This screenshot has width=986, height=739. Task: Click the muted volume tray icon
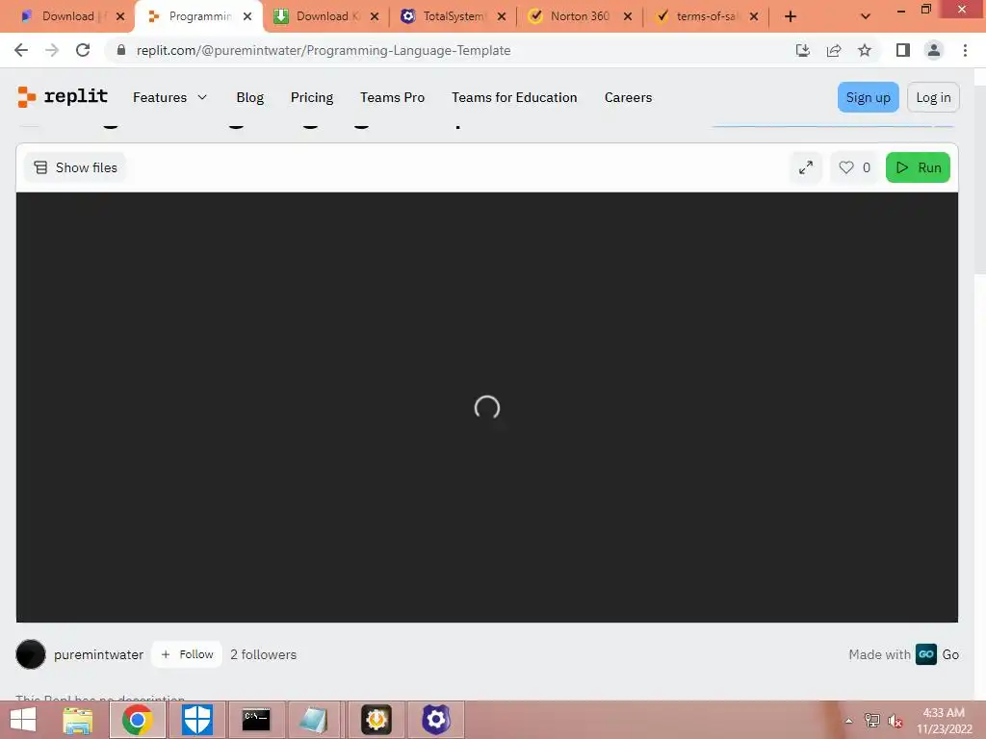[895, 721]
